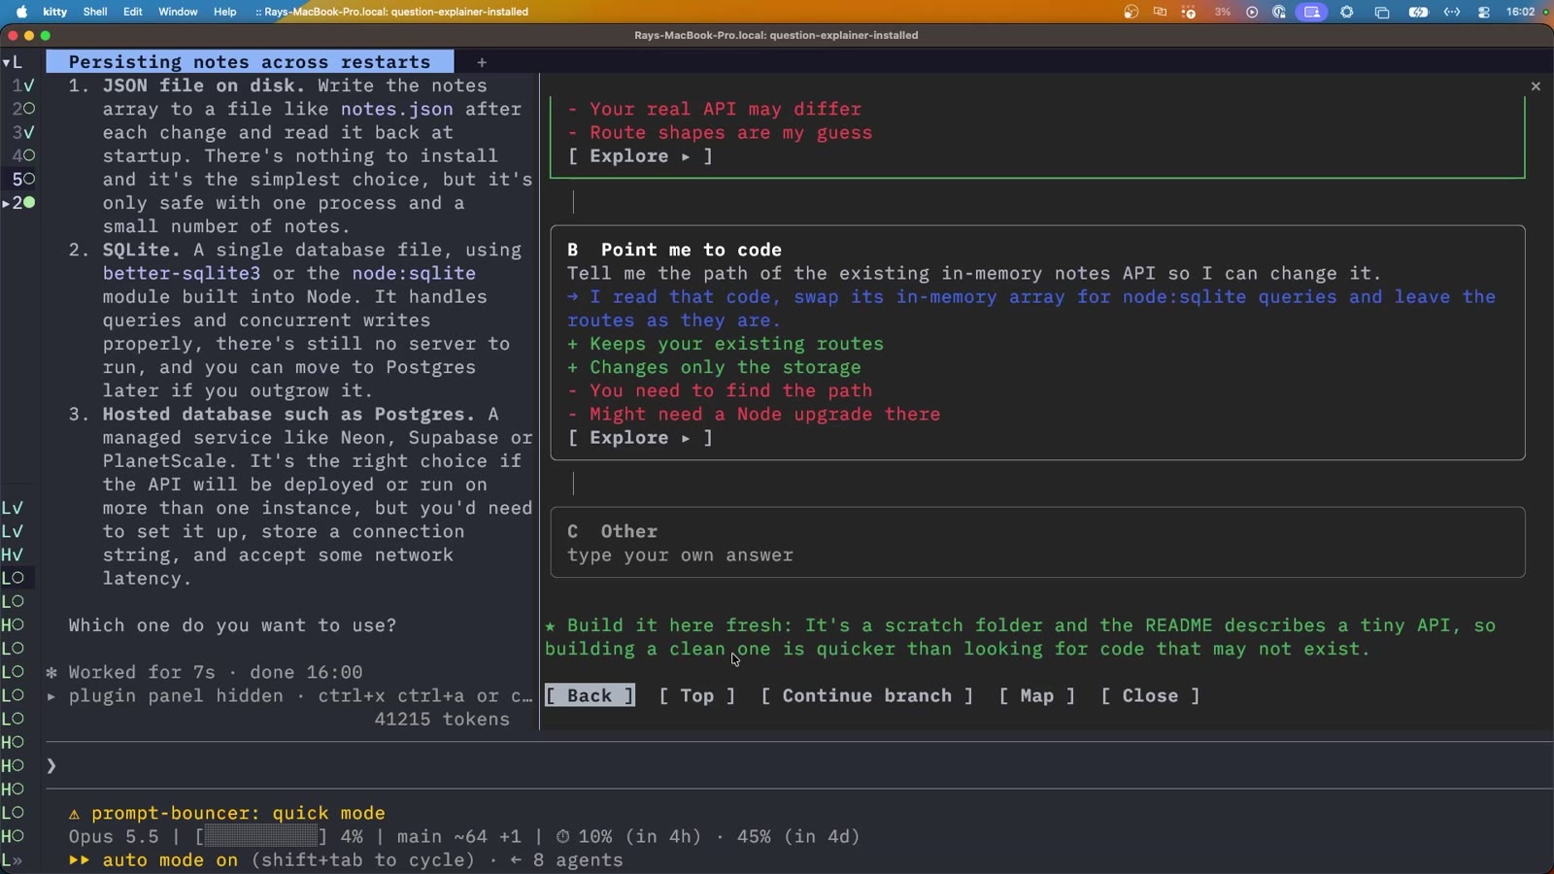
Task: Click the "16:02" clock in menu bar
Action: coord(1521,12)
